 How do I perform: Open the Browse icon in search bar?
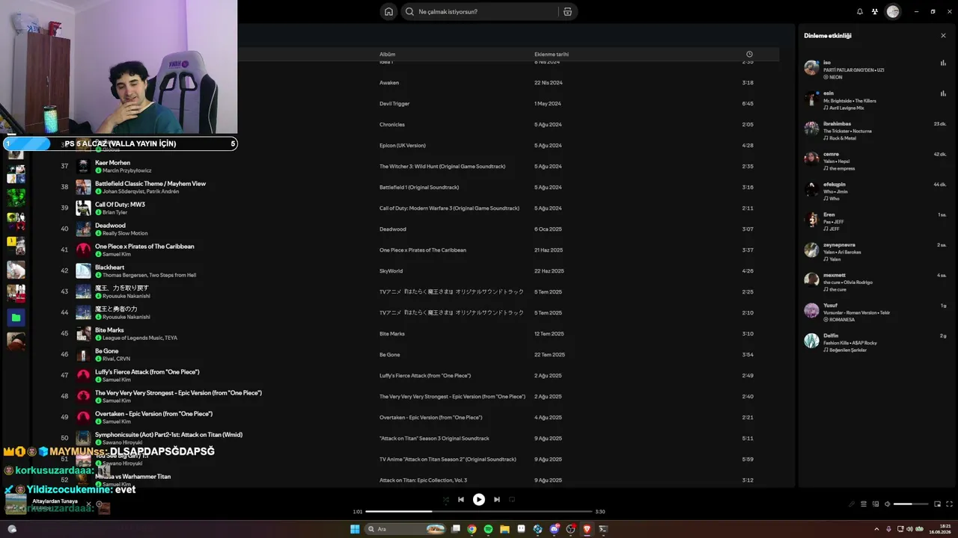pyautogui.click(x=567, y=12)
